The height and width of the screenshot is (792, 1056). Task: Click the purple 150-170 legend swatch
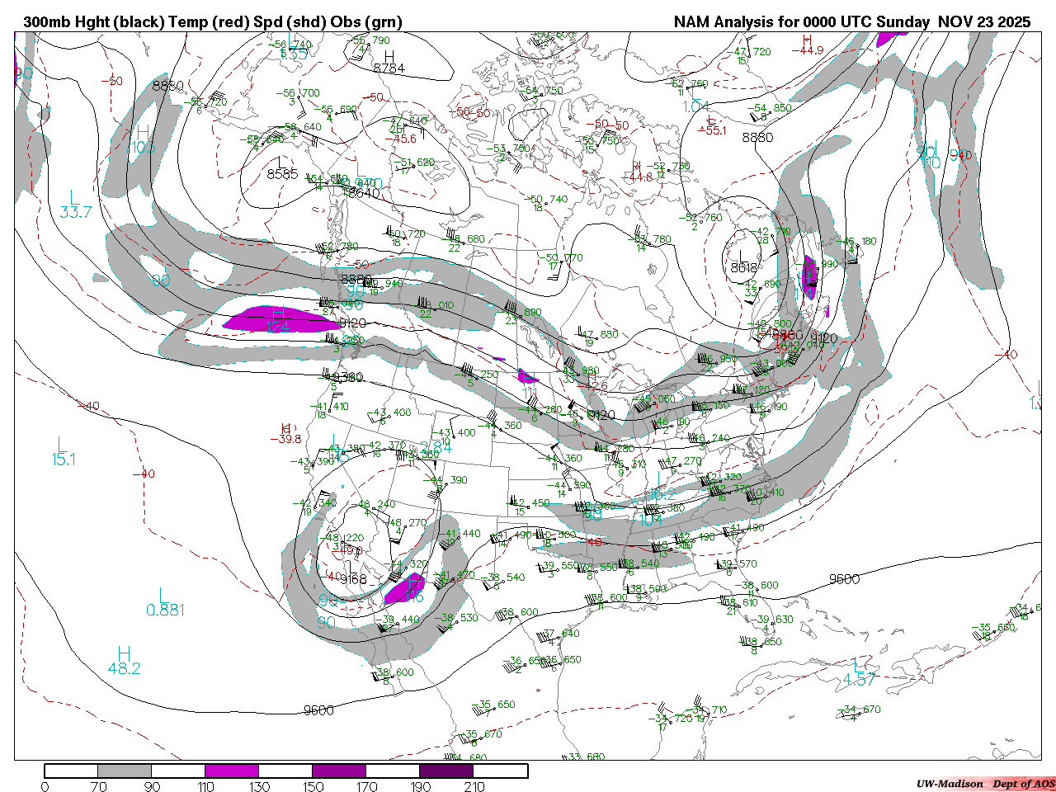(339, 771)
